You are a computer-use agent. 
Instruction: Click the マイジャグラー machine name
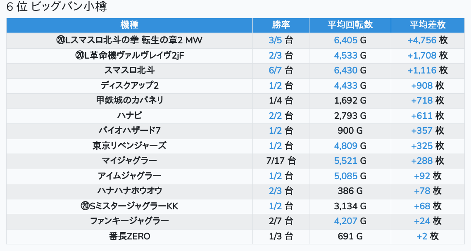[x=129, y=161]
